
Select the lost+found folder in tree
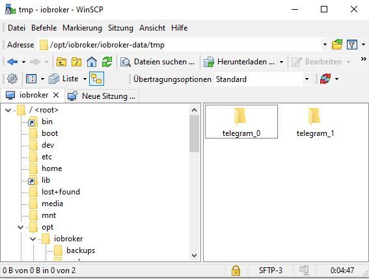coord(55,192)
